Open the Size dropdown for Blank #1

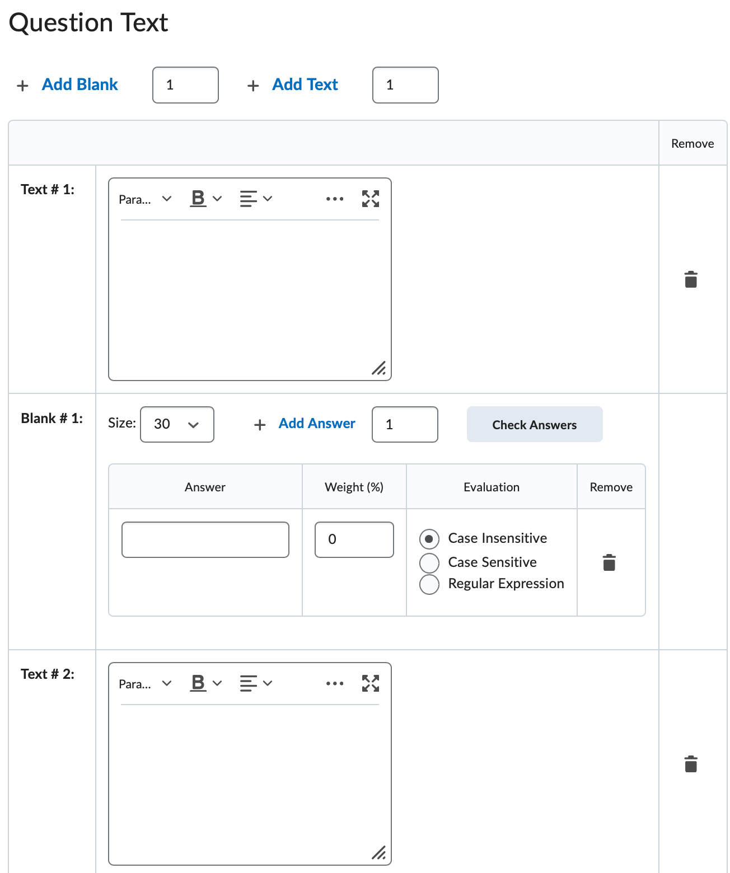[177, 425]
